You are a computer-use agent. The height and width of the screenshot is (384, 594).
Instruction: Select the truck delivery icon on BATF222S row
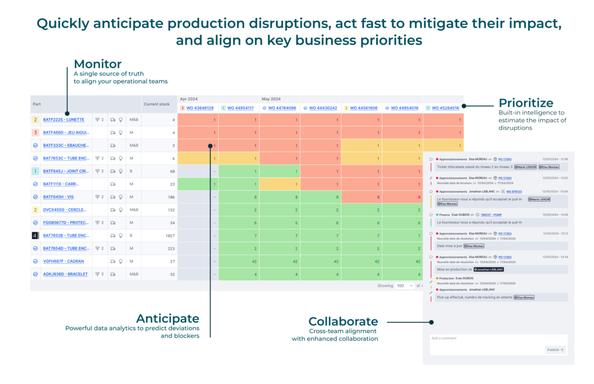coord(112,119)
